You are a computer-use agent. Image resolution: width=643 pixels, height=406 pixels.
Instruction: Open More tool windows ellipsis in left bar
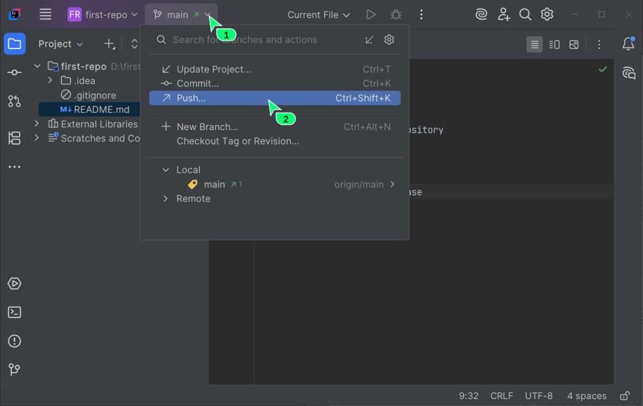[14, 167]
